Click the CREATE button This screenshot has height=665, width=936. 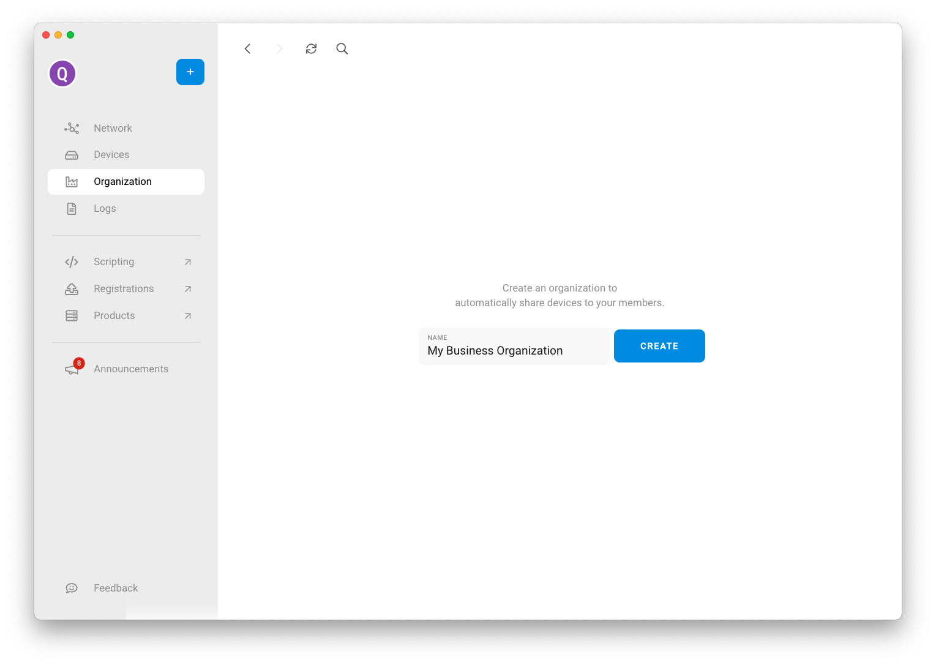coord(659,346)
